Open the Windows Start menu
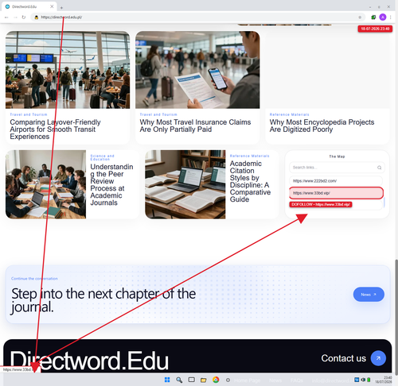 tap(167, 380)
